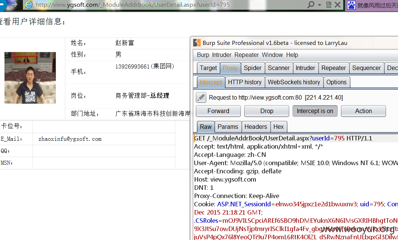Switch to the Headers view tab
Image resolution: width=398 pixels, height=240 pixels.
pyautogui.click(x=256, y=127)
